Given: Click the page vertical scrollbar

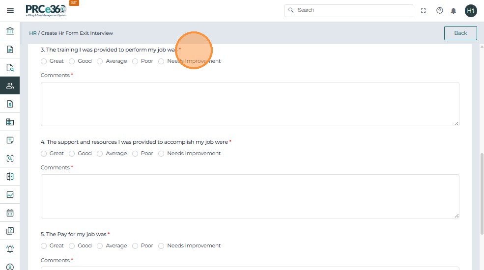Looking at the screenshot, I should [x=482, y=196].
